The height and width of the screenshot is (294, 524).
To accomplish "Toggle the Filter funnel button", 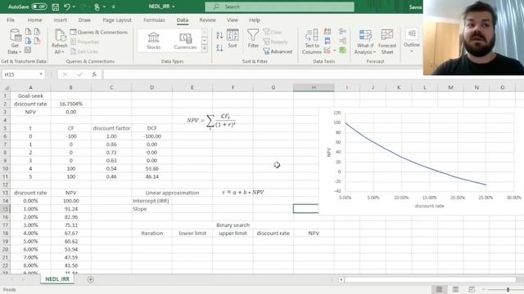I will click(x=253, y=38).
